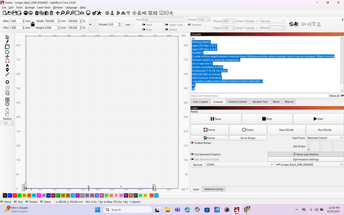
Task: Select the Text tool 'A'
Action: [x=7, y=65]
